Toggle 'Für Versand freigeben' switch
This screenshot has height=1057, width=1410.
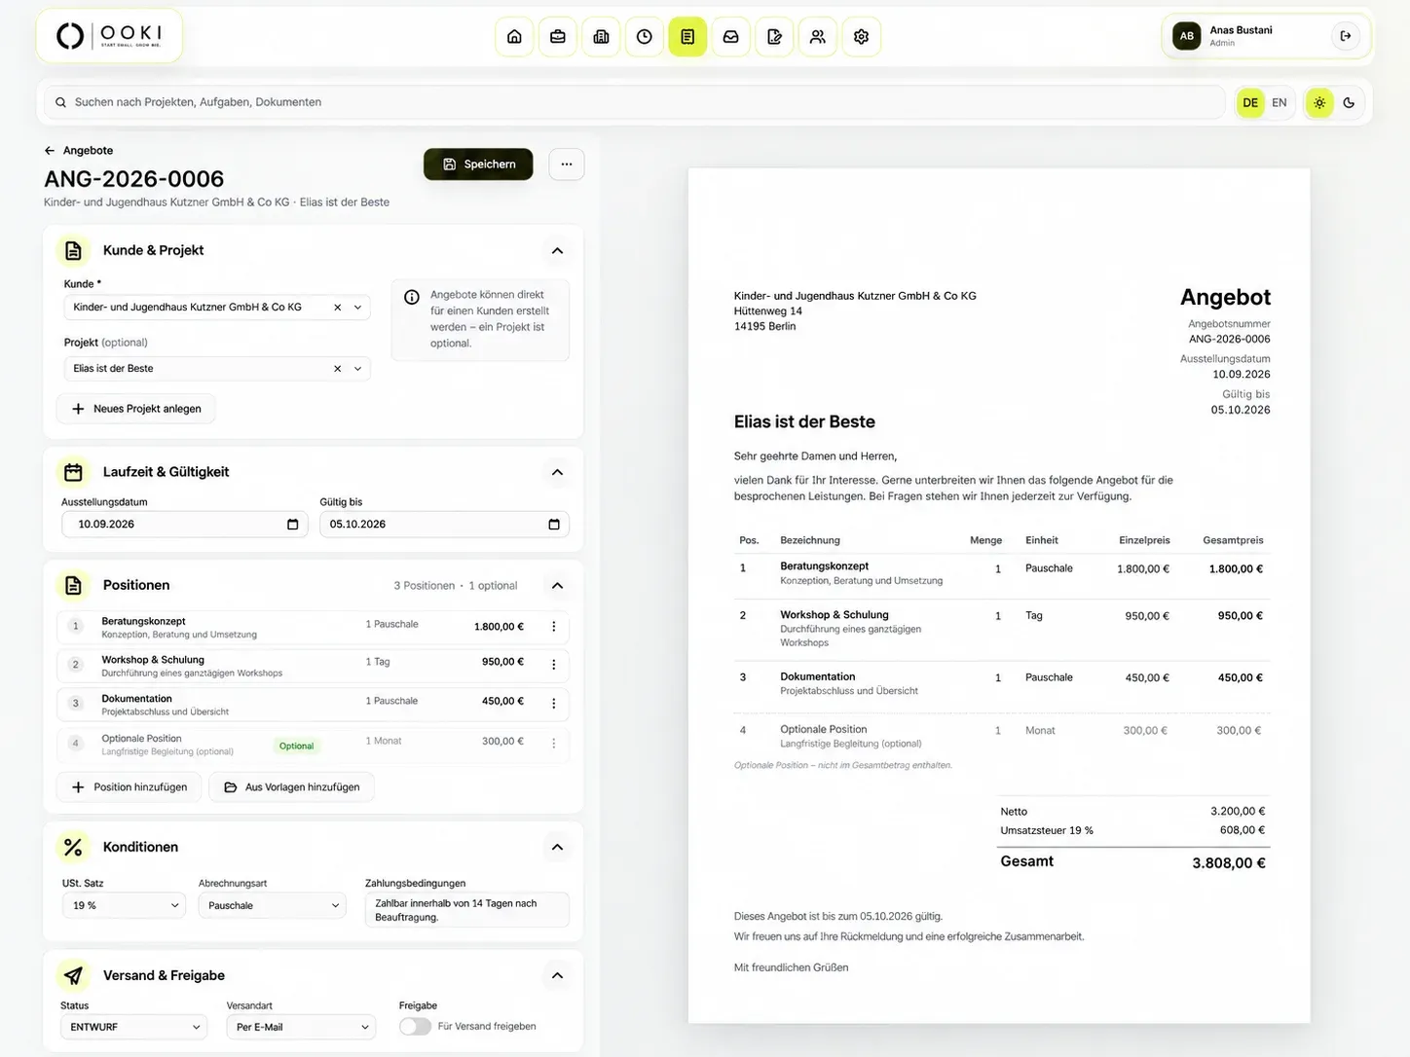click(415, 1027)
